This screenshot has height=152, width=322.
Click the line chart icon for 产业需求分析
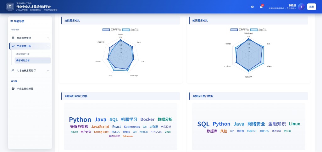click(13, 46)
